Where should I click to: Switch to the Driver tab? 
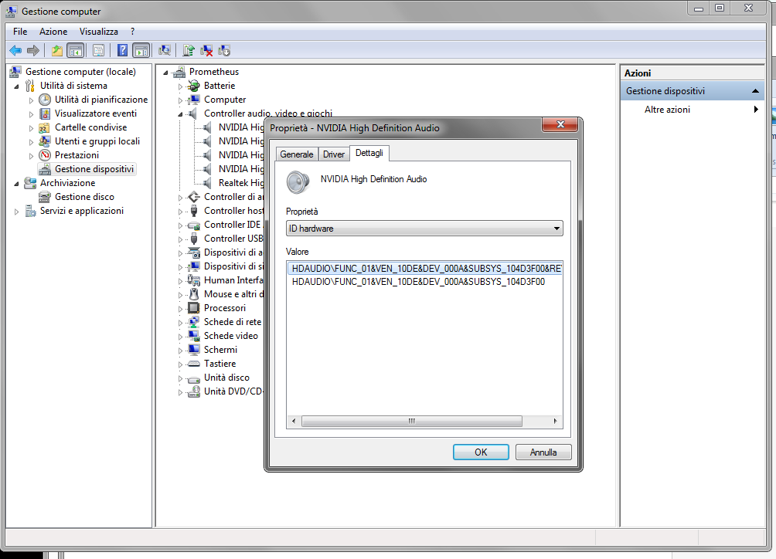coord(334,154)
